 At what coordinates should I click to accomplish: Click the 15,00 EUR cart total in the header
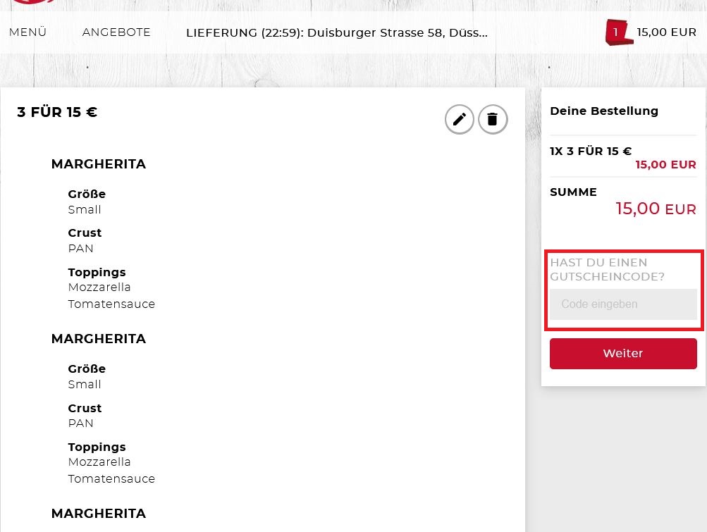[x=666, y=32]
